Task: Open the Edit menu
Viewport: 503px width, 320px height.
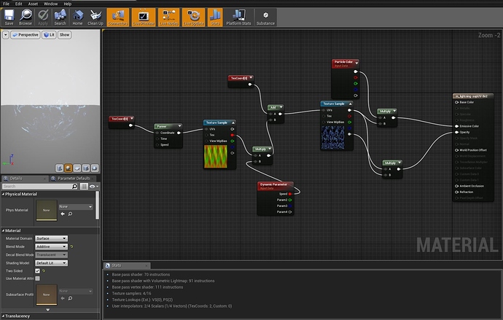Action: tap(19, 4)
